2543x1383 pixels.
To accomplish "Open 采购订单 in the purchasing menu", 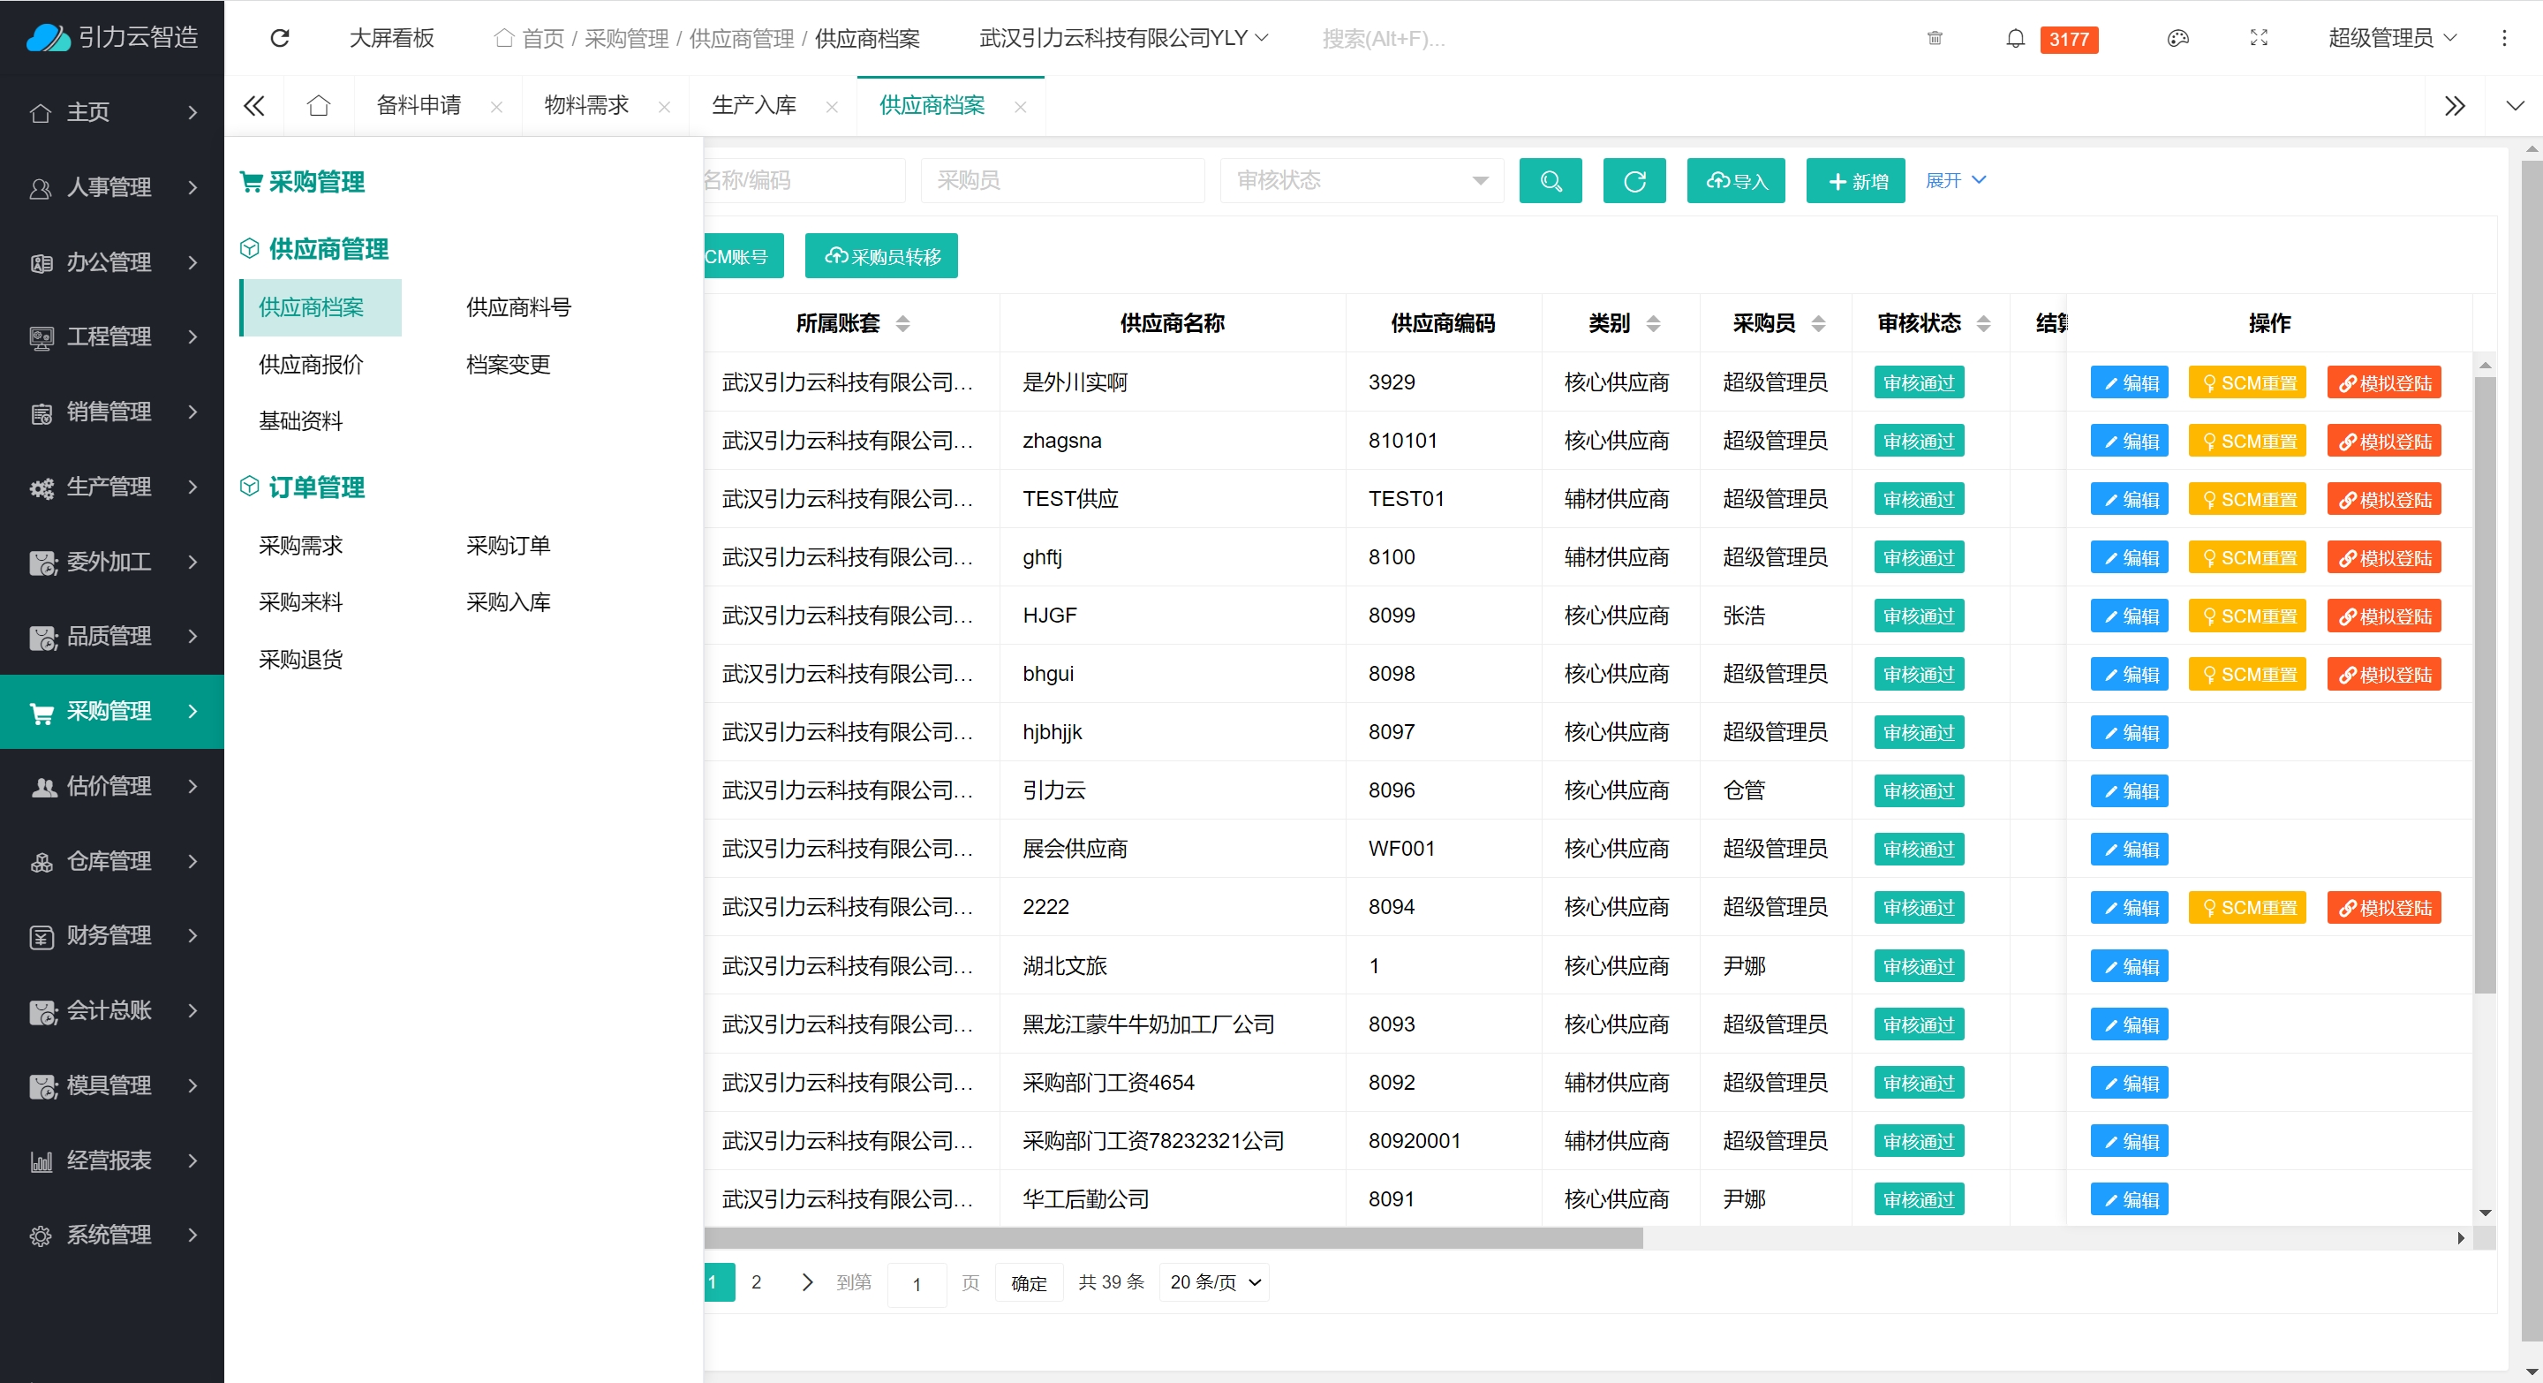I will tap(508, 545).
